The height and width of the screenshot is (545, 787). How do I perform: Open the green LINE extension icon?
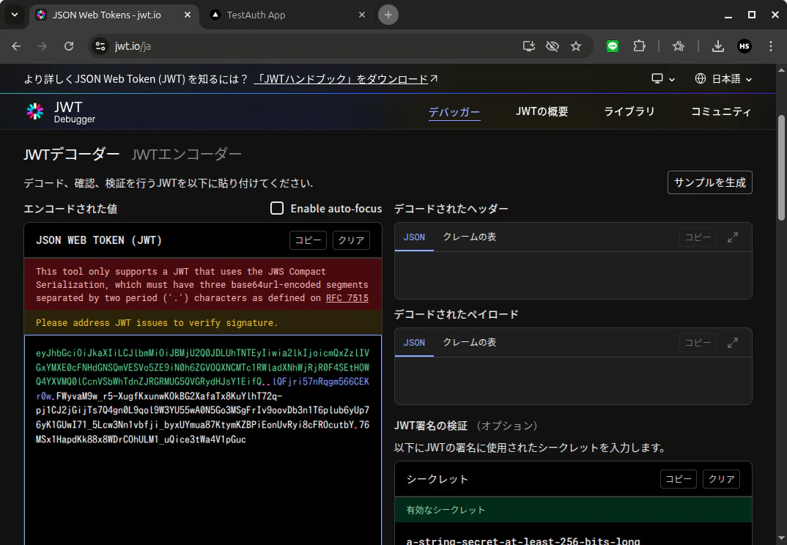click(x=613, y=46)
